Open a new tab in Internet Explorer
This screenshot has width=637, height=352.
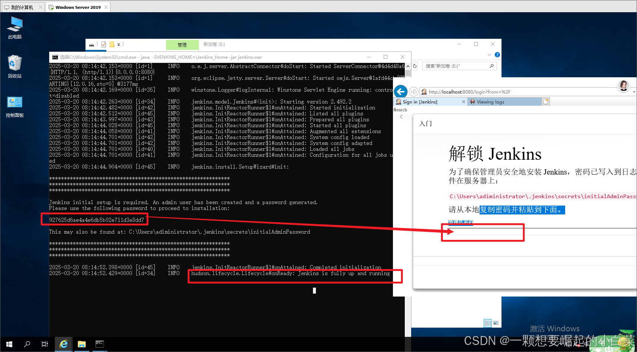(x=546, y=101)
